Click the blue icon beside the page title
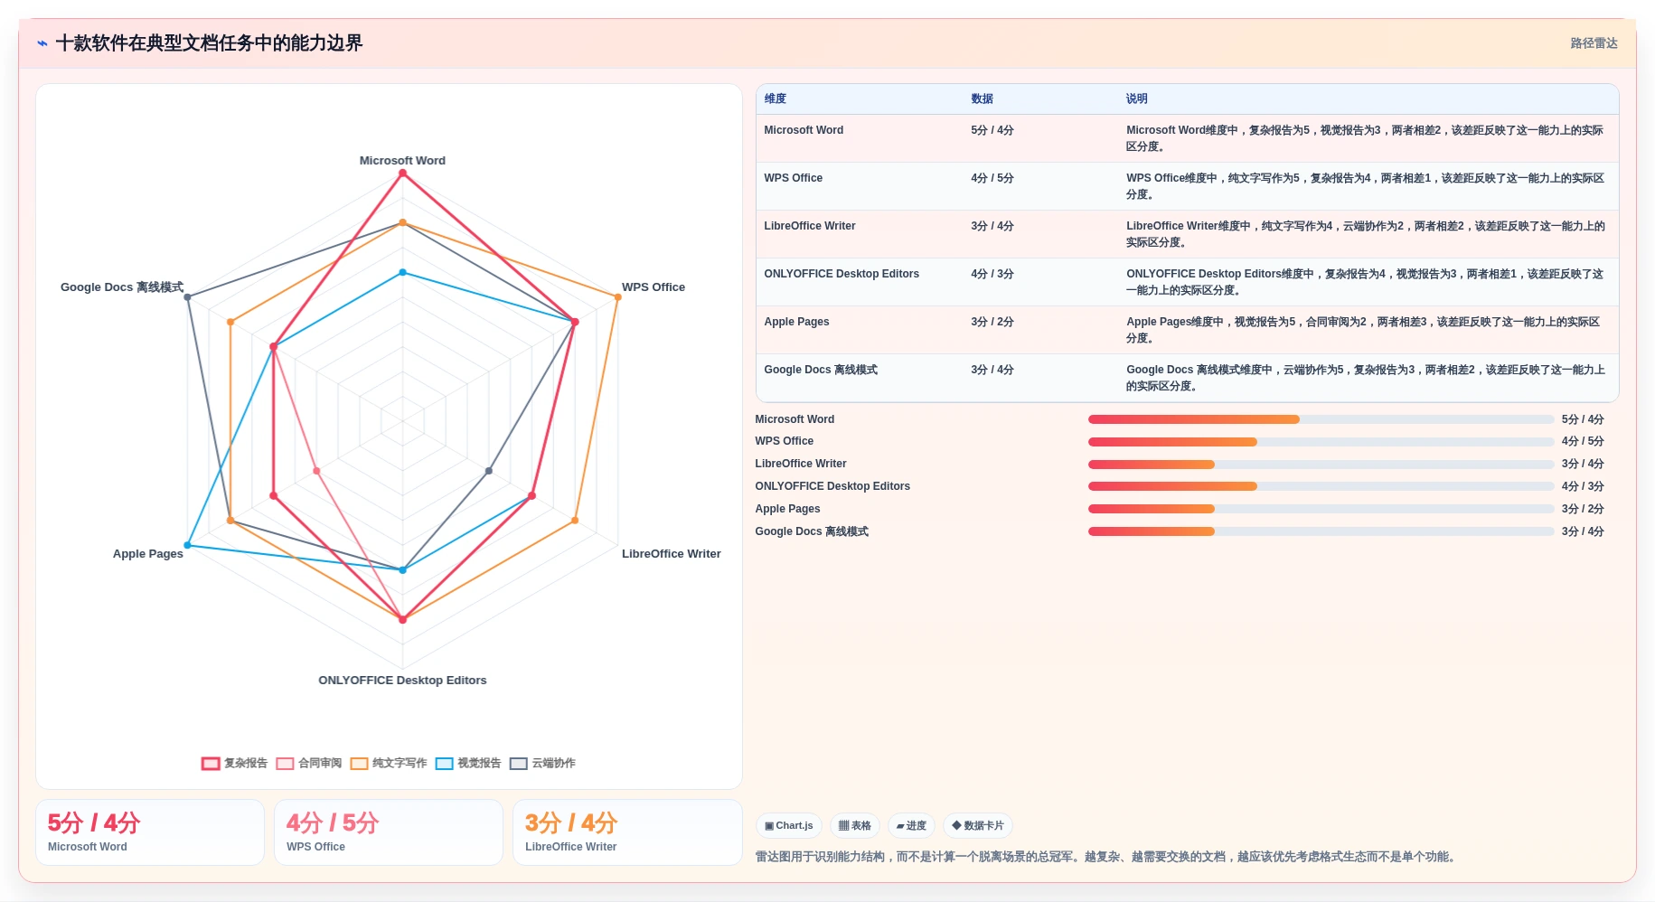 coord(42,43)
